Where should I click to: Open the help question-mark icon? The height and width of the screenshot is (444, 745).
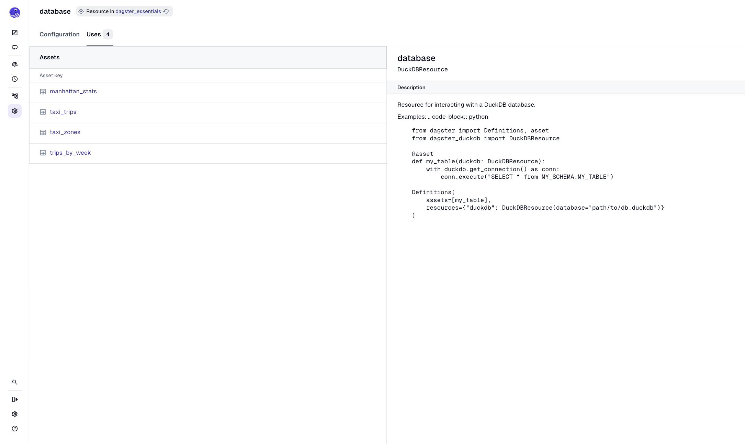14,429
